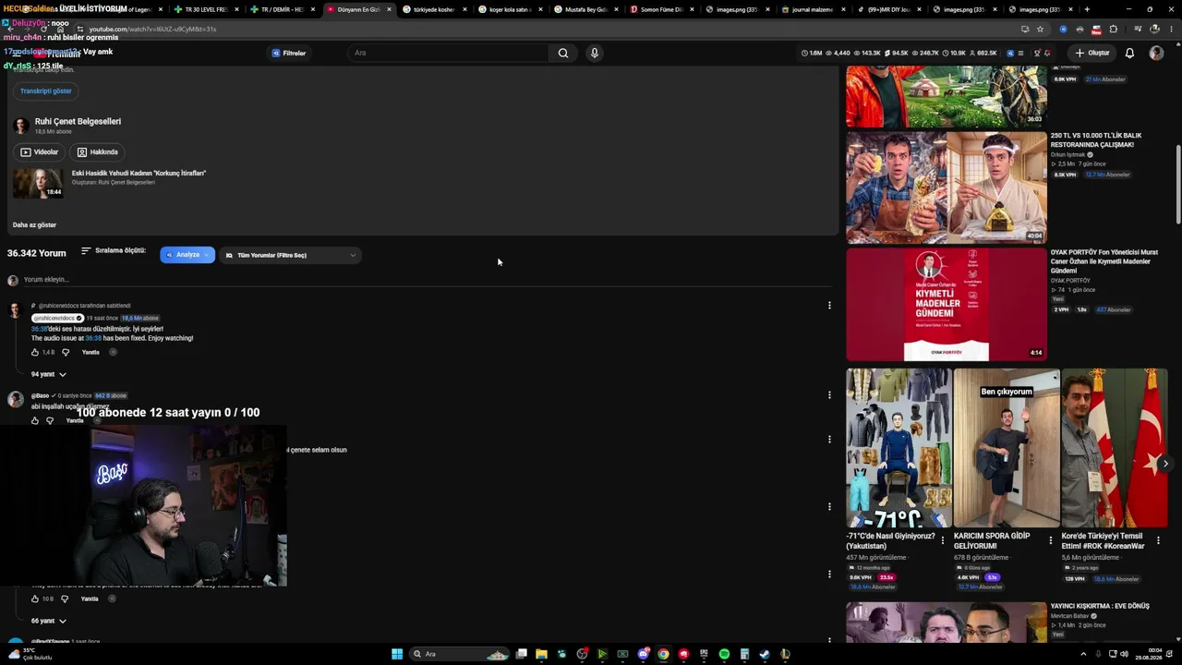The image size is (1182, 665).
Task: Open the Tüm Yorumlar filter dropdown
Action: [290, 255]
